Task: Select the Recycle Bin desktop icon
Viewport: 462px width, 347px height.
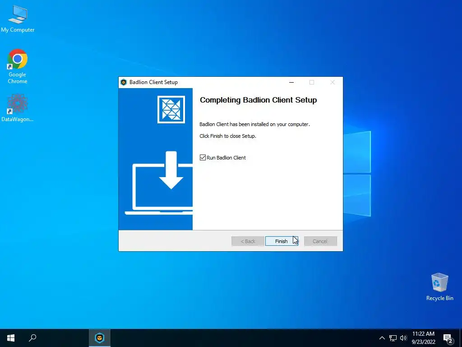Action: (439, 287)
